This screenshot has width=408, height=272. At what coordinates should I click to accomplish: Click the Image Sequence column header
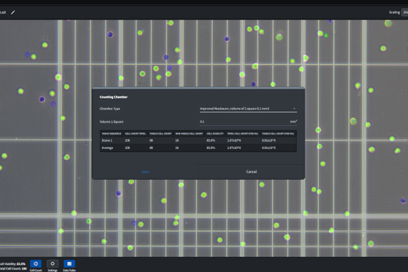tap(111, 133)
